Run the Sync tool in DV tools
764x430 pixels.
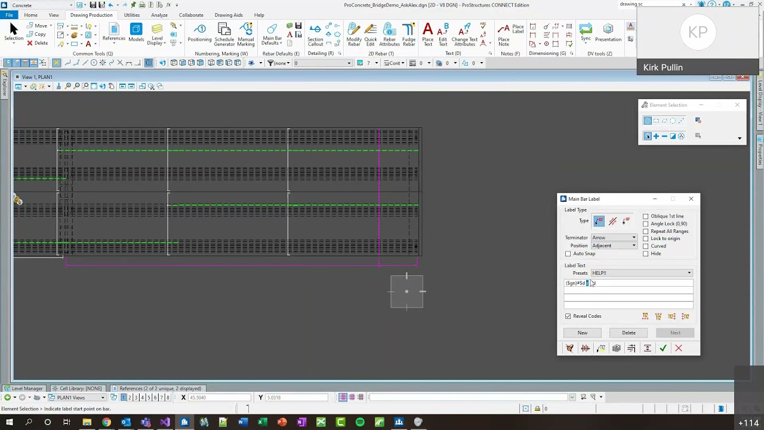(x=586, y=33)
